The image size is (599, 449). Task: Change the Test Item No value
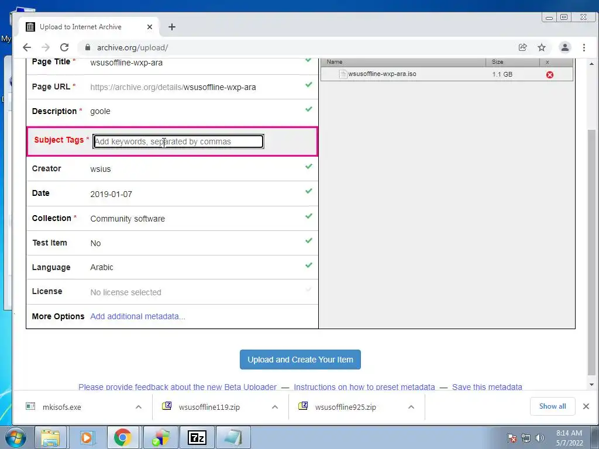coord(95,243)
